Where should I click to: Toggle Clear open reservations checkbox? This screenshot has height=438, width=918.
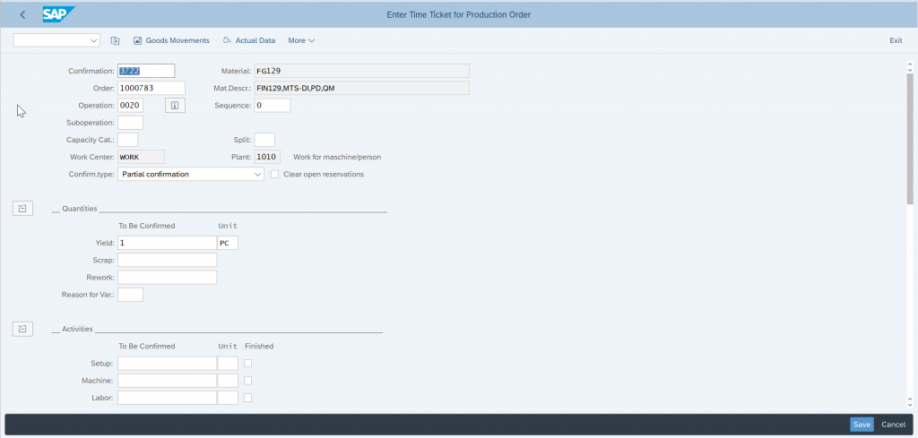click(274, 175)
